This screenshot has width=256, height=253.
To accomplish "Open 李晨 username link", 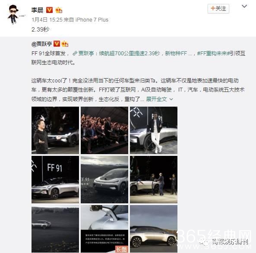I will click(x=37, y=10).
